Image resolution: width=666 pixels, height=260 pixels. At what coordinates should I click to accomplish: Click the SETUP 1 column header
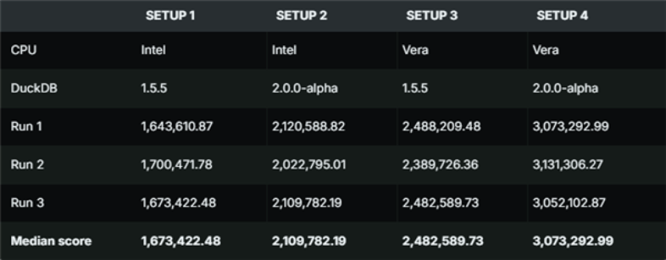pyautogui.click(x=170, y=15)
